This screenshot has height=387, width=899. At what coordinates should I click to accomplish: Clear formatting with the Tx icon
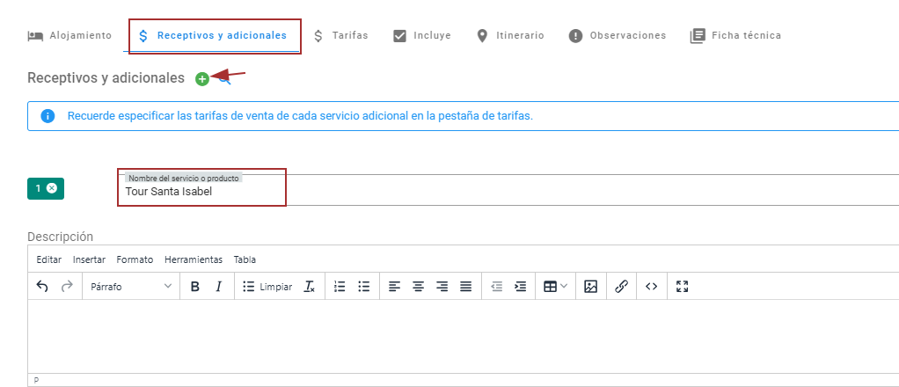coord(310,287)
